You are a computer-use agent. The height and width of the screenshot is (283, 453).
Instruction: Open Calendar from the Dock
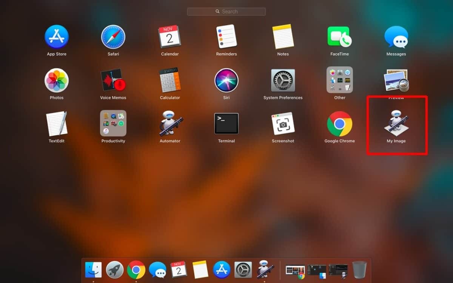tap(179, 270)
